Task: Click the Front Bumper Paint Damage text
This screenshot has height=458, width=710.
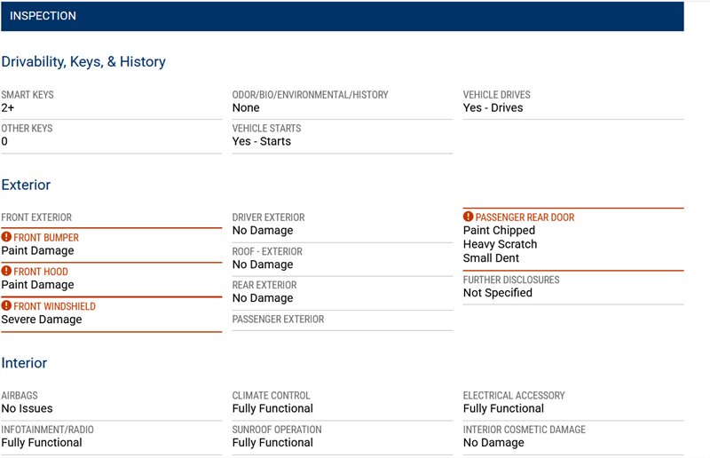Action: pyautogui.click(x=37, y=251)
